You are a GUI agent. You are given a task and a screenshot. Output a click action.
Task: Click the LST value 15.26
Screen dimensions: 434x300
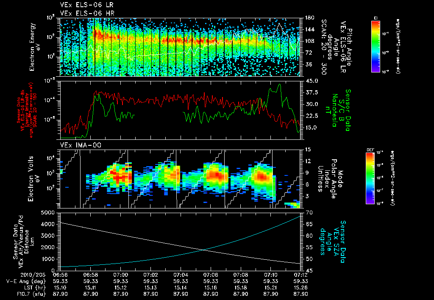coord(301,288)
